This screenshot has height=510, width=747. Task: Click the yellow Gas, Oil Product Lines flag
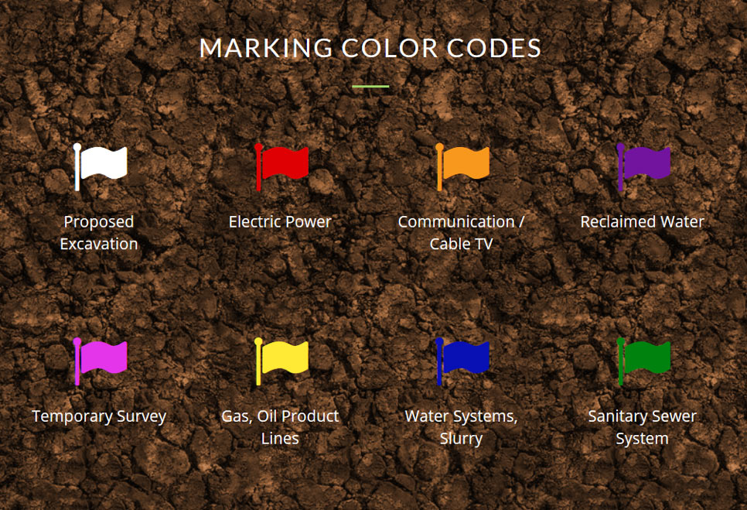(281, 361)
